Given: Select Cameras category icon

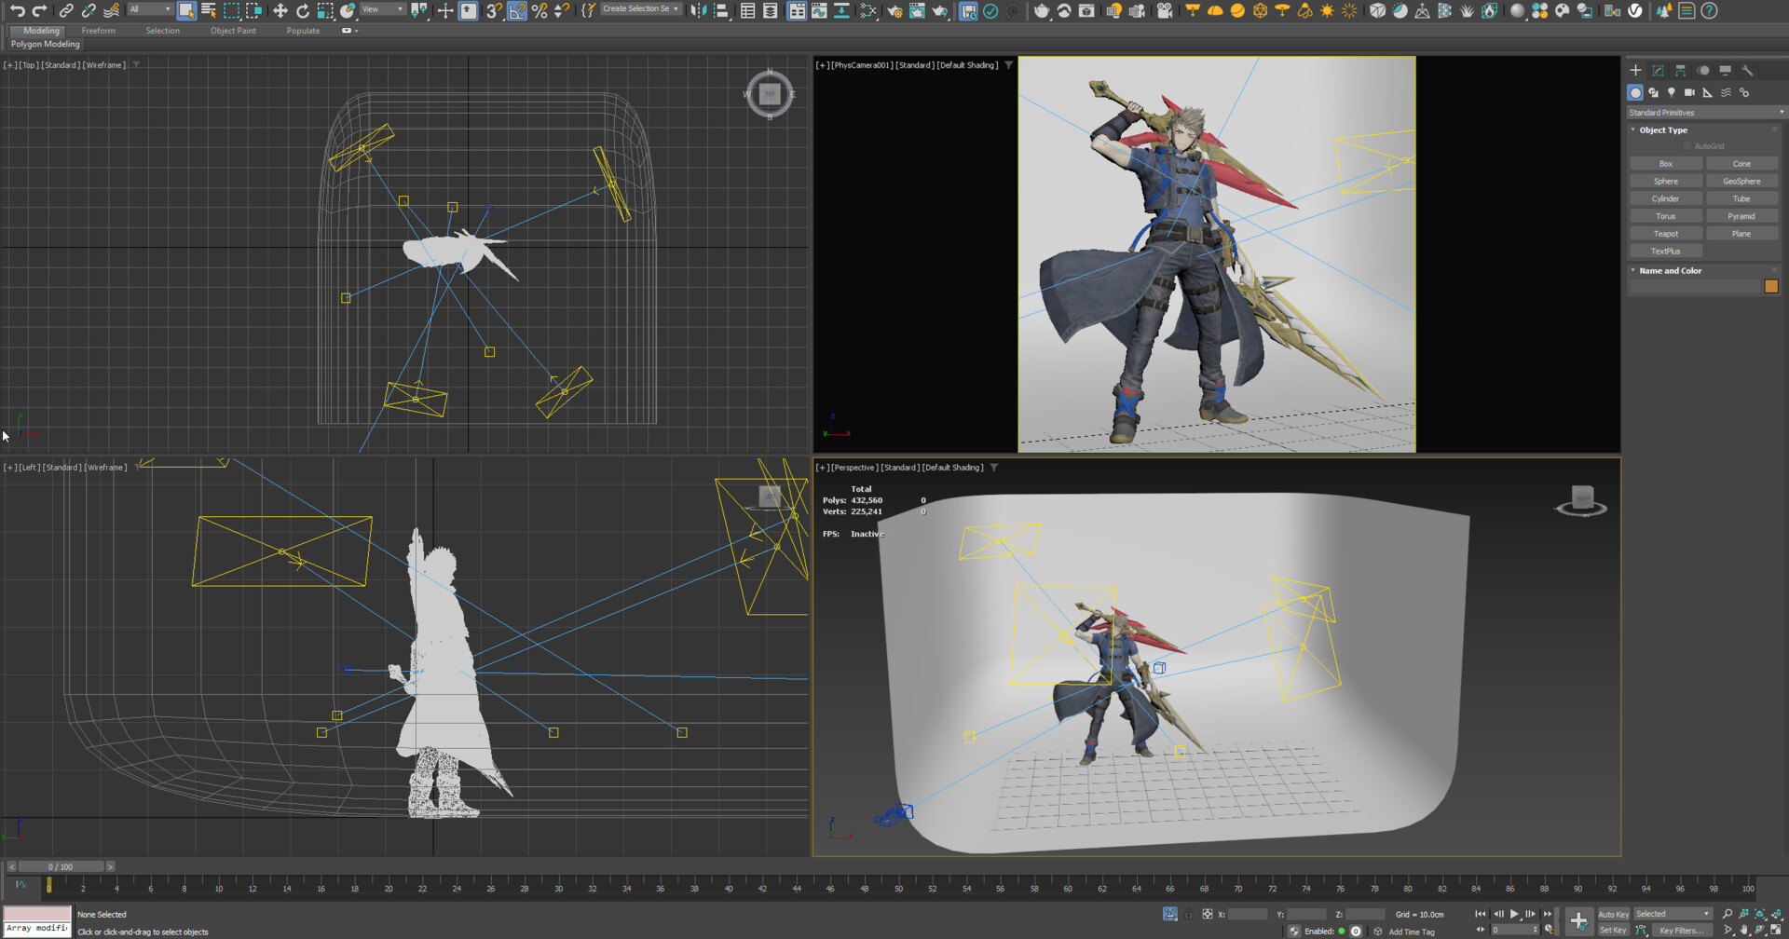Looking at the screenshot, I should pyautogui.click(x=1689, y=93).
